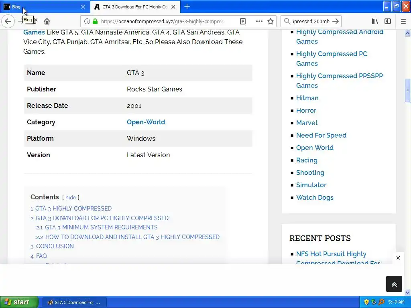Open NFS Hot Pursuit Highly Compressed post

[338, 259]
